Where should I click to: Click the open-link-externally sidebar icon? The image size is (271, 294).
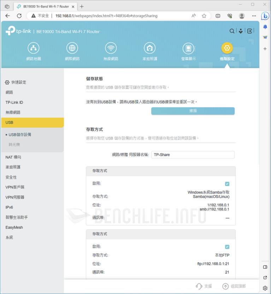[x=265, y=277]
